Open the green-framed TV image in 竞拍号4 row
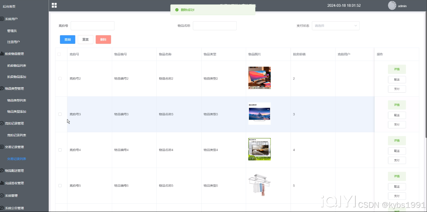 coord(260,149)
